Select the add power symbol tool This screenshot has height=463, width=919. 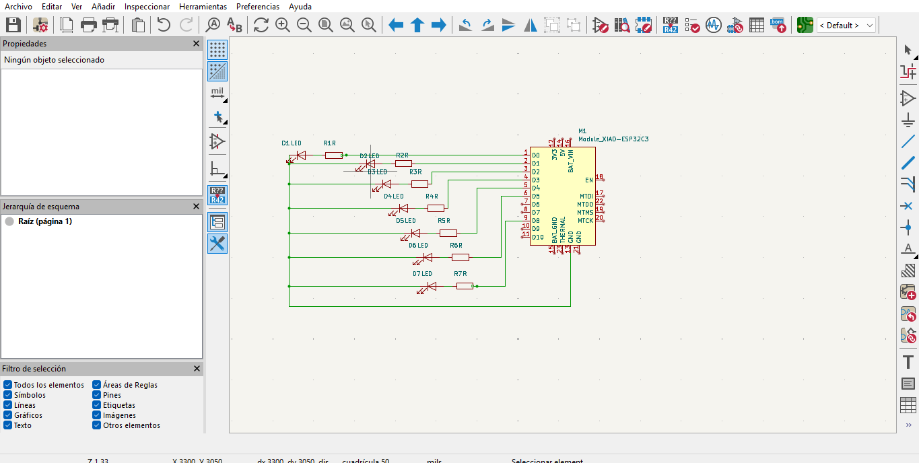(908, 121)
